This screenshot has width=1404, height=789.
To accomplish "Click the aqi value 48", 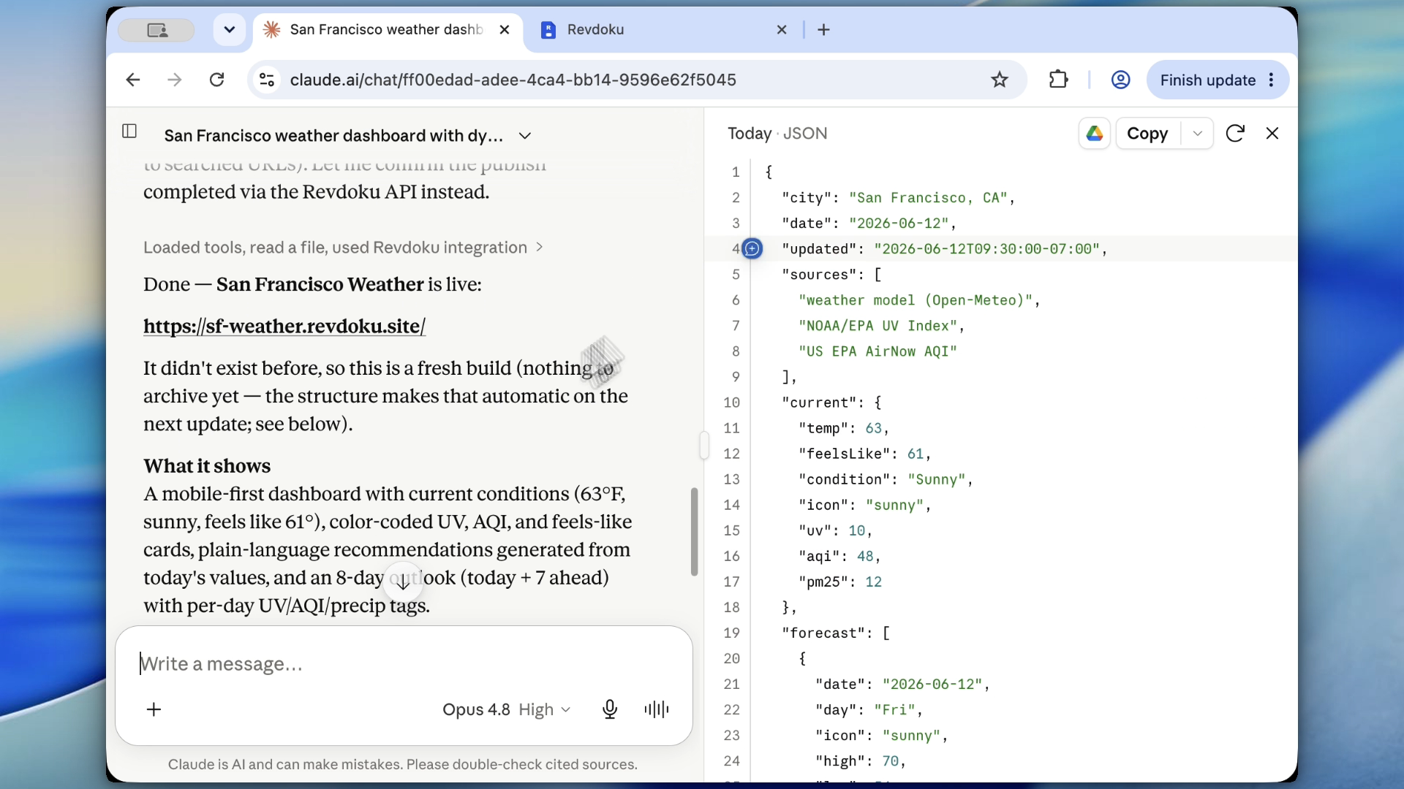I will coord(865,556).
